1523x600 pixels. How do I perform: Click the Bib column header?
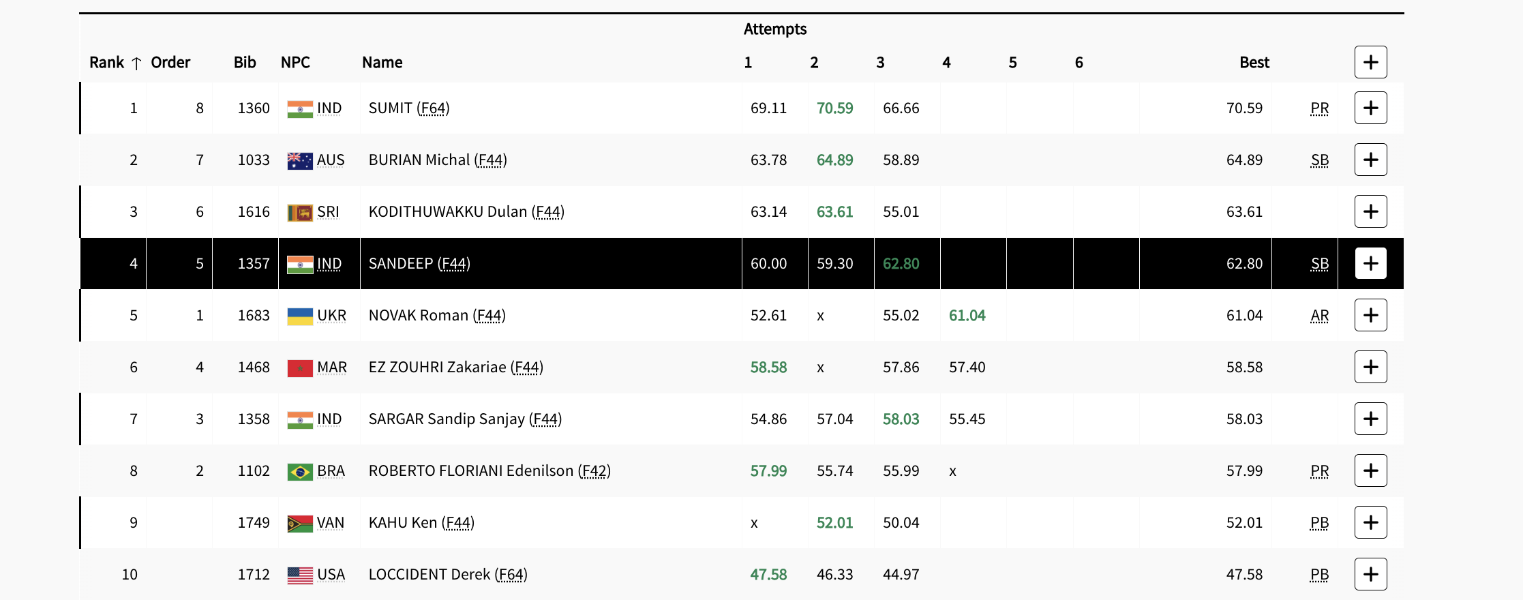[245, 63]
